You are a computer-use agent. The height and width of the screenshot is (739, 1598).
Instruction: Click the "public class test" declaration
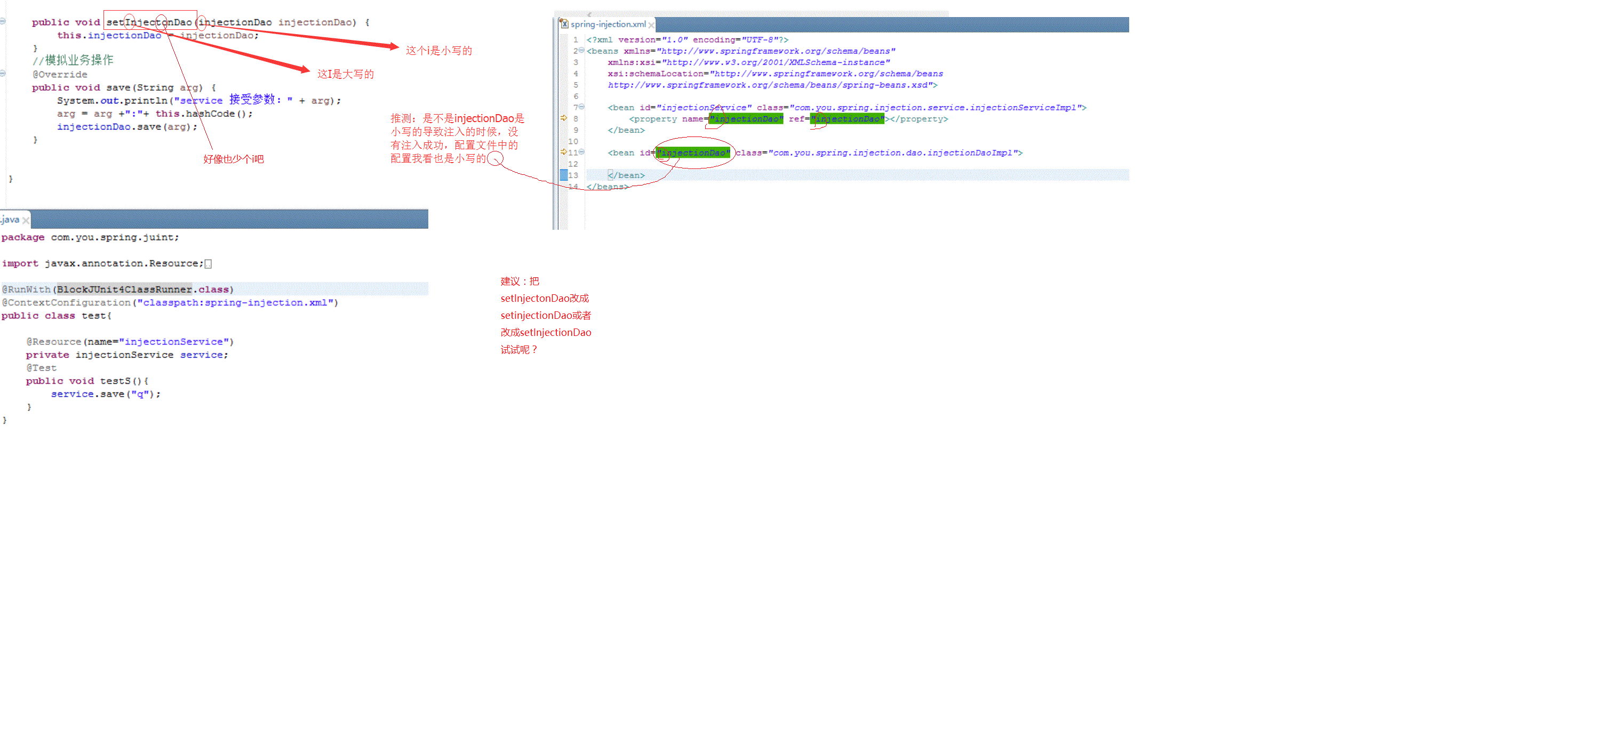coord(57,316)
